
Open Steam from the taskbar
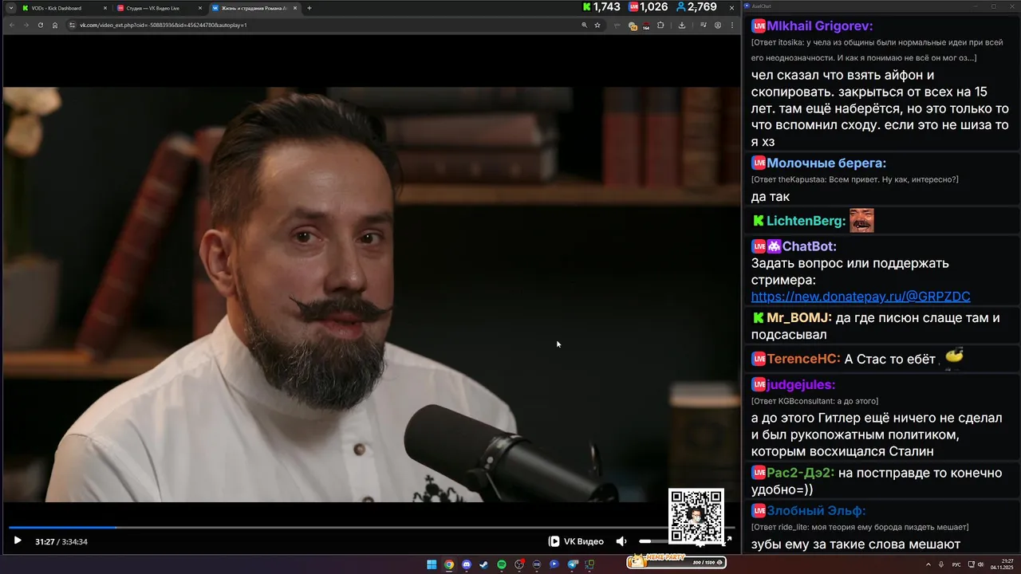click(x=484, y=564)
